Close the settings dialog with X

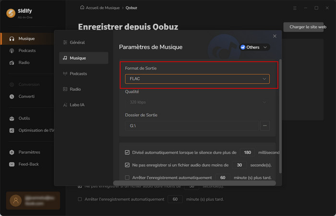point(275,36)
